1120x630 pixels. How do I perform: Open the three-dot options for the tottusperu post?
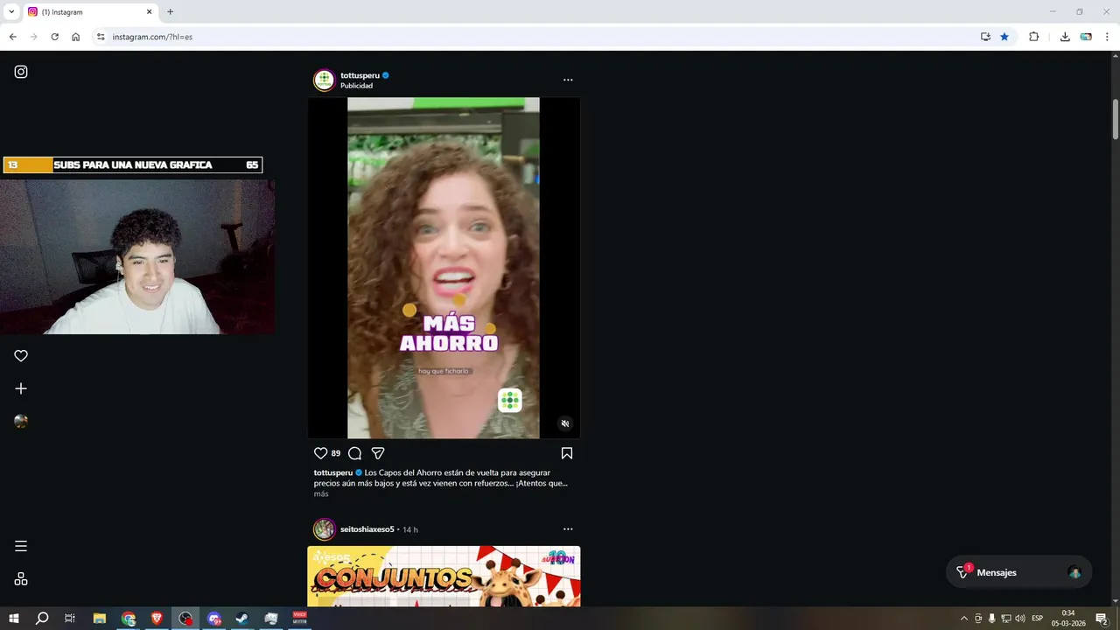pyautogui.click(x=568, y=80)
